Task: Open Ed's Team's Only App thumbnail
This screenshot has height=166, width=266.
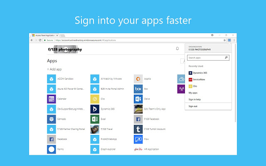Action: click(x=138, y=109)
